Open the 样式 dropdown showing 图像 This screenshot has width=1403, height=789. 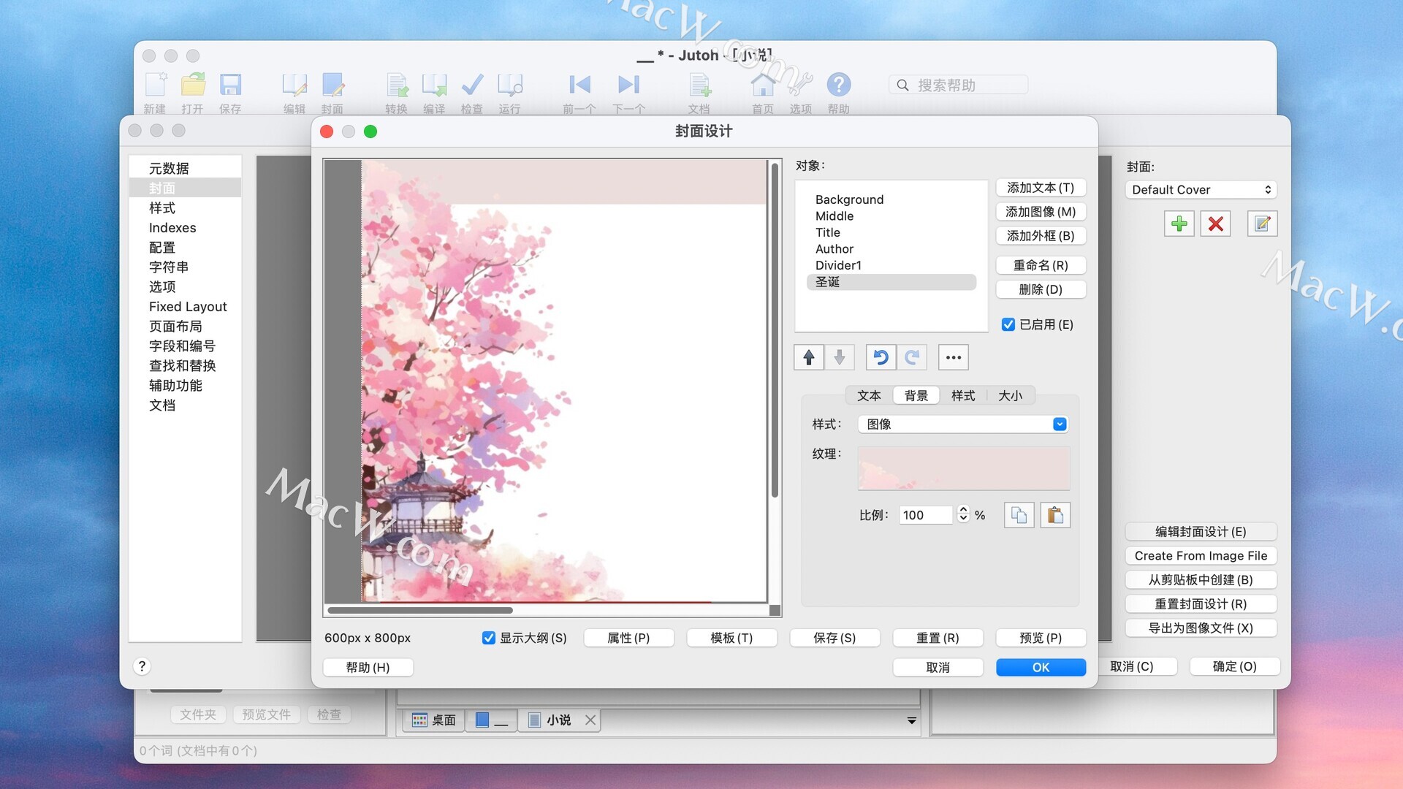[x=963, y=424]
